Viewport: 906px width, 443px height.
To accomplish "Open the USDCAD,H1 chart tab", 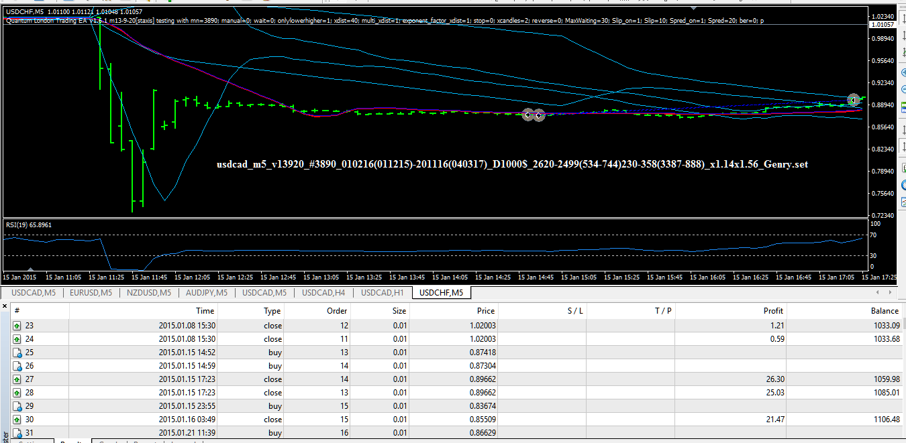I will (382, 293).
